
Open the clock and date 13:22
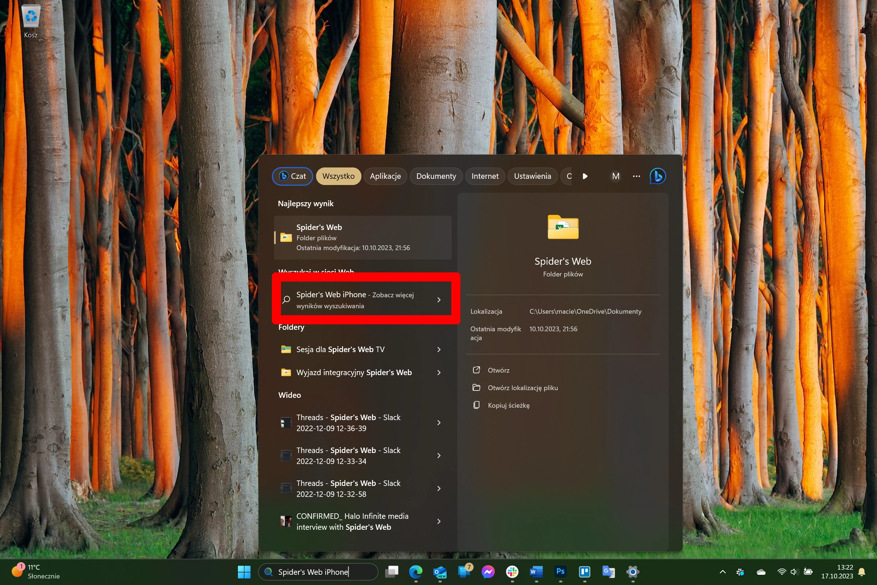pos(837,571)
